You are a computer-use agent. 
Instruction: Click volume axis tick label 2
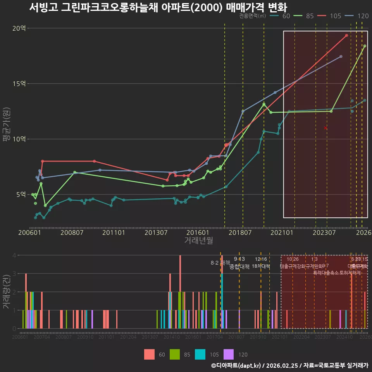[14, 292]
